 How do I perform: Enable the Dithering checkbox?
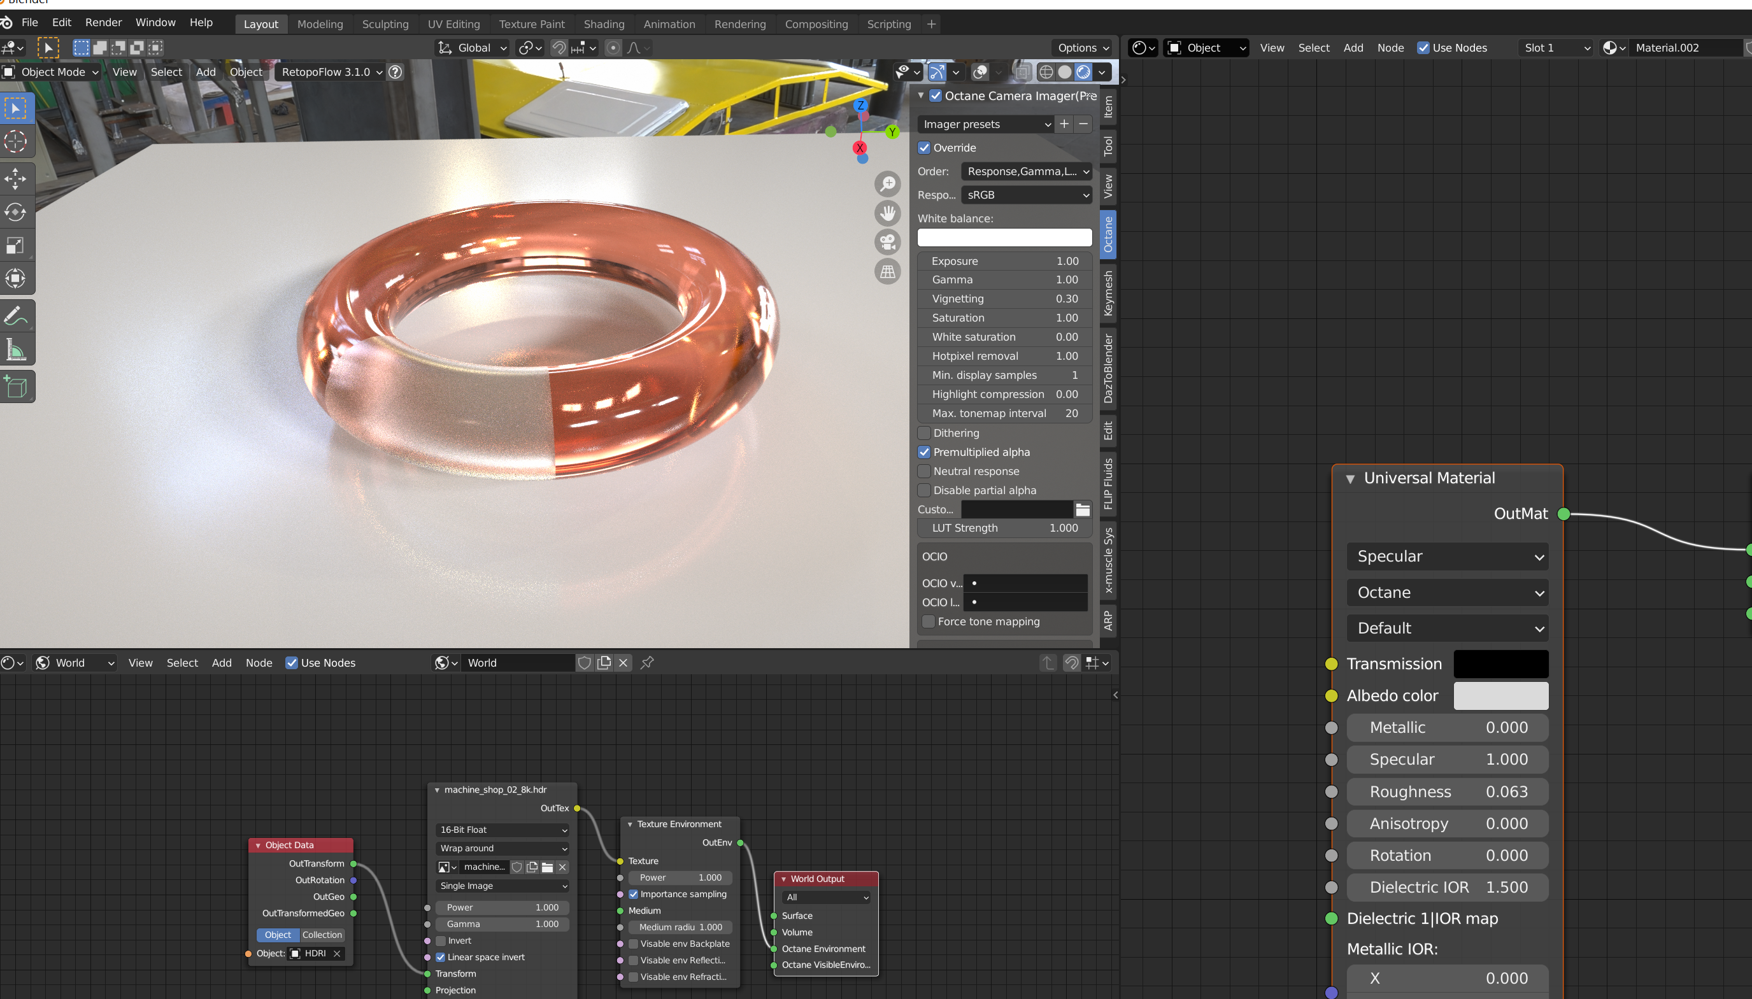tap(924, 433)
